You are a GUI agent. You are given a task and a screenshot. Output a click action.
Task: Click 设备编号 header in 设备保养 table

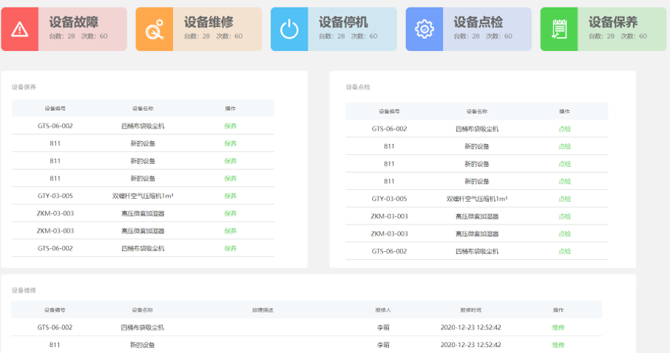[55, 109]
